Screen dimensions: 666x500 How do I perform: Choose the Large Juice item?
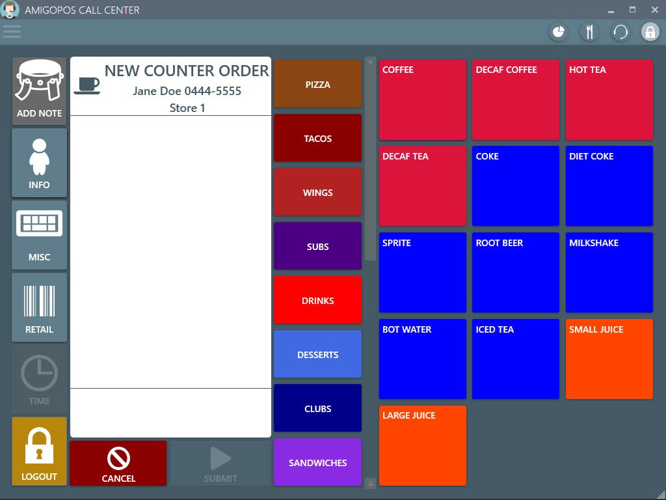click(422, 445)
